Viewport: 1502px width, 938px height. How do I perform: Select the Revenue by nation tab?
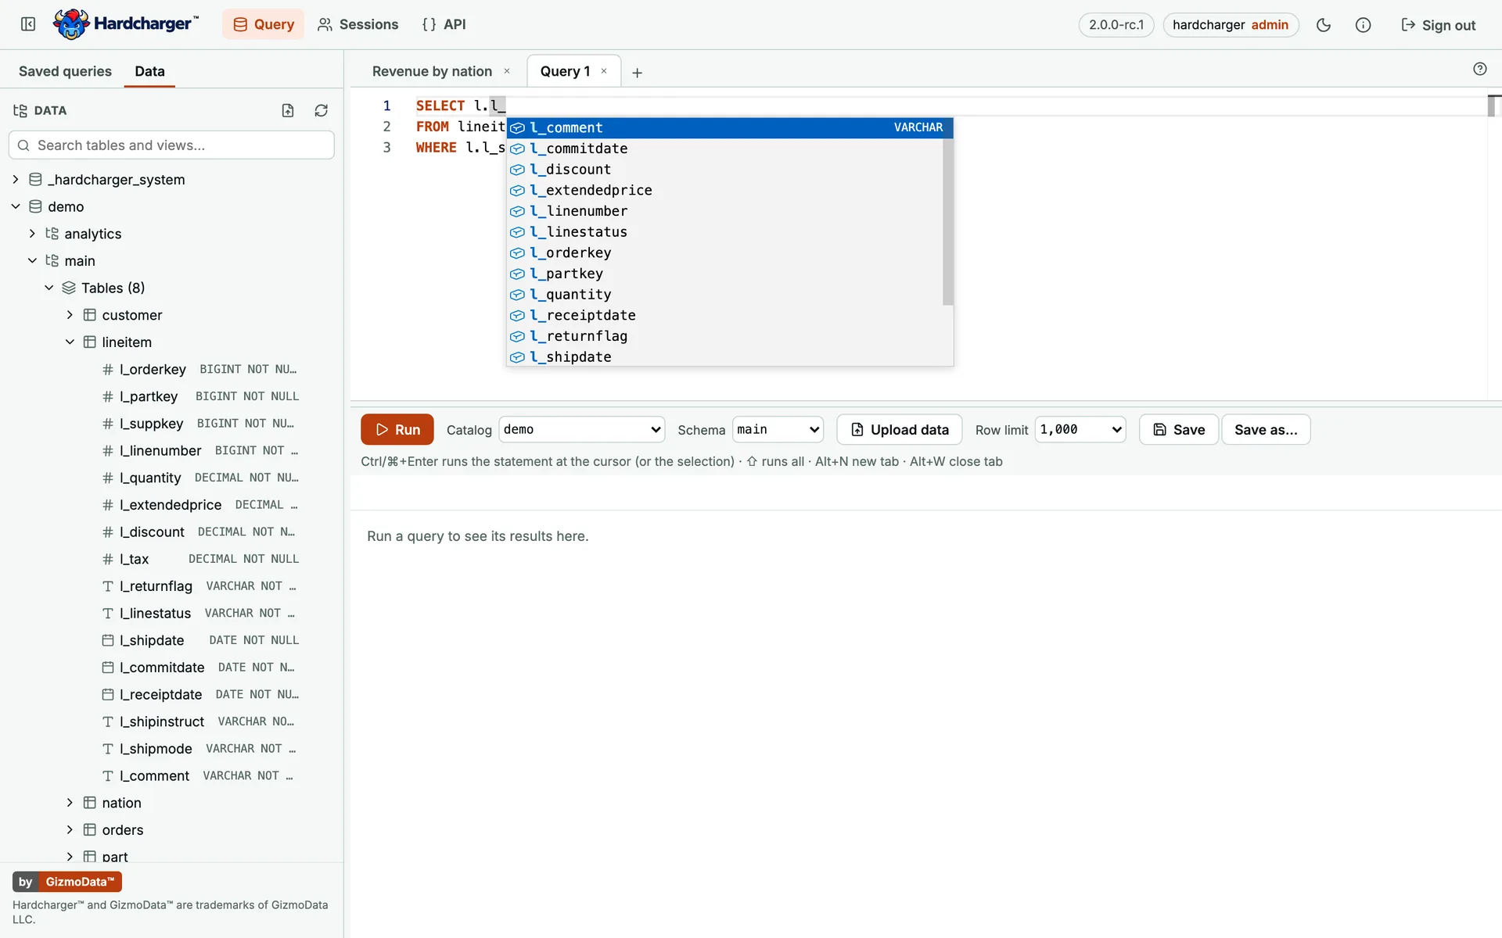pyautogui.click(x=432, y=71)
